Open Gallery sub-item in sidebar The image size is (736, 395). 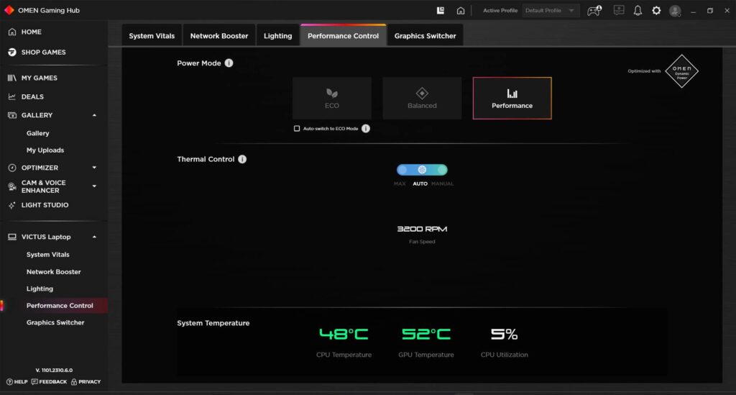click(x=38, y=133)
